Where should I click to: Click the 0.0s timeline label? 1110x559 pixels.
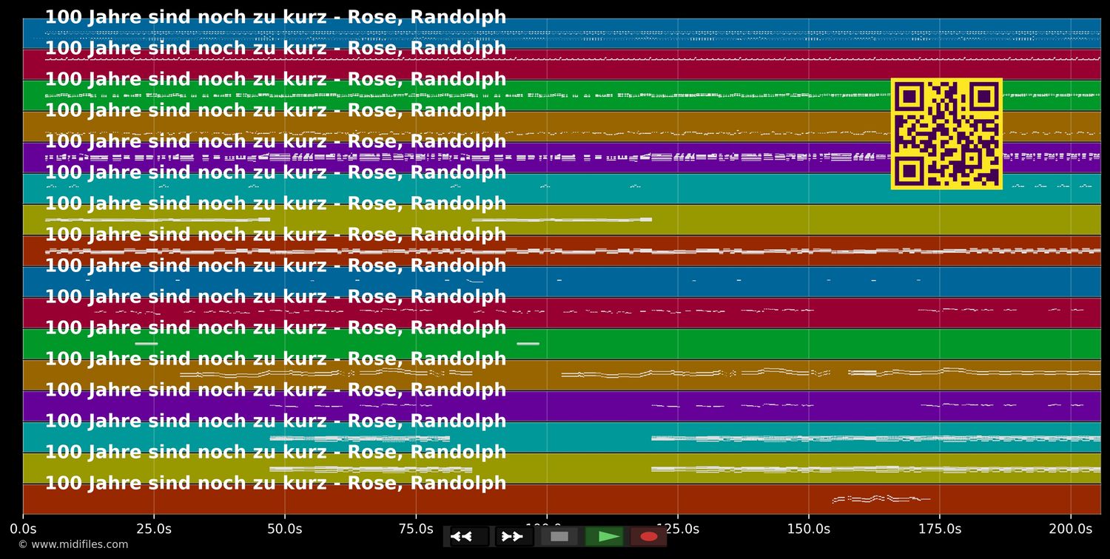pos(23,529)
